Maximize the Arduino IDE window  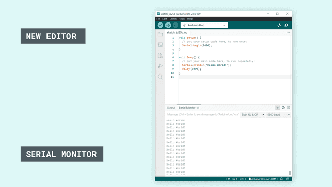click(x=277, y=14)
